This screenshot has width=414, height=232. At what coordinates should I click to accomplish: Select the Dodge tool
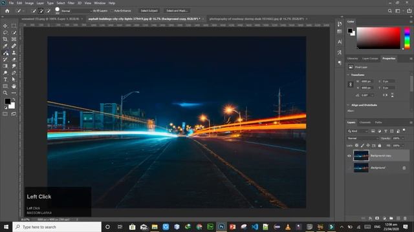pyautogui.click(x=5, y=73)
